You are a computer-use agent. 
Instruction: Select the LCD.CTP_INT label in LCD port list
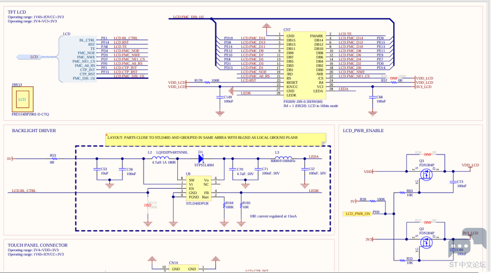[125, 67]
